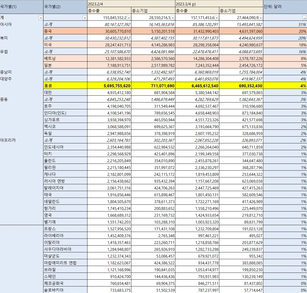Click the 사우디아라비아 country cell
The image size is (307, 293).
65,249
